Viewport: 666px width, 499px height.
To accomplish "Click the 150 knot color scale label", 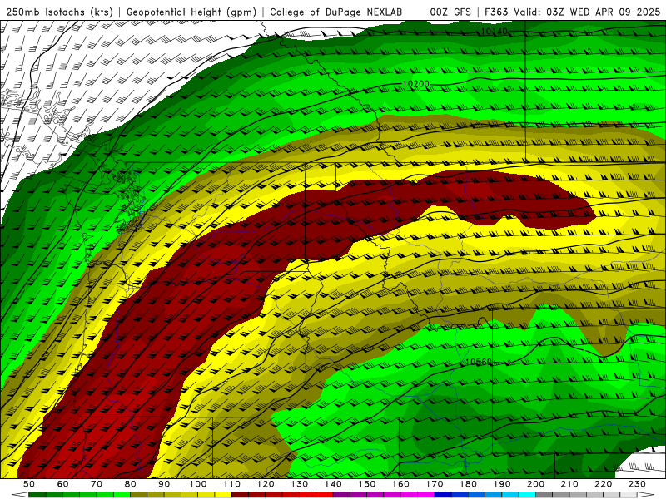I will (367, 484).
